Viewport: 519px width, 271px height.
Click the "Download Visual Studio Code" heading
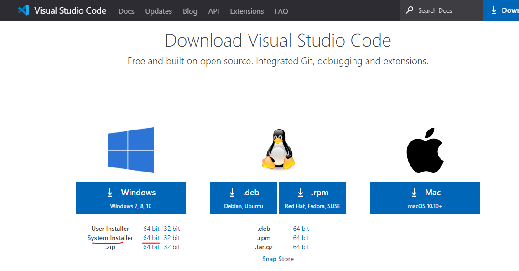(278, 41)
